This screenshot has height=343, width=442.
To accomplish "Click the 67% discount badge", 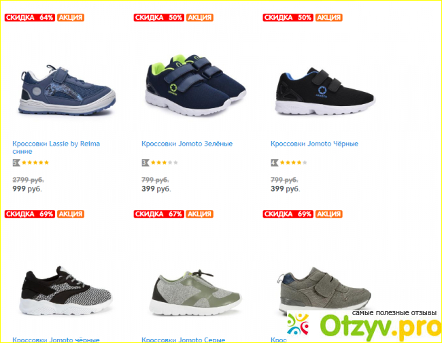I will [159, 214].
